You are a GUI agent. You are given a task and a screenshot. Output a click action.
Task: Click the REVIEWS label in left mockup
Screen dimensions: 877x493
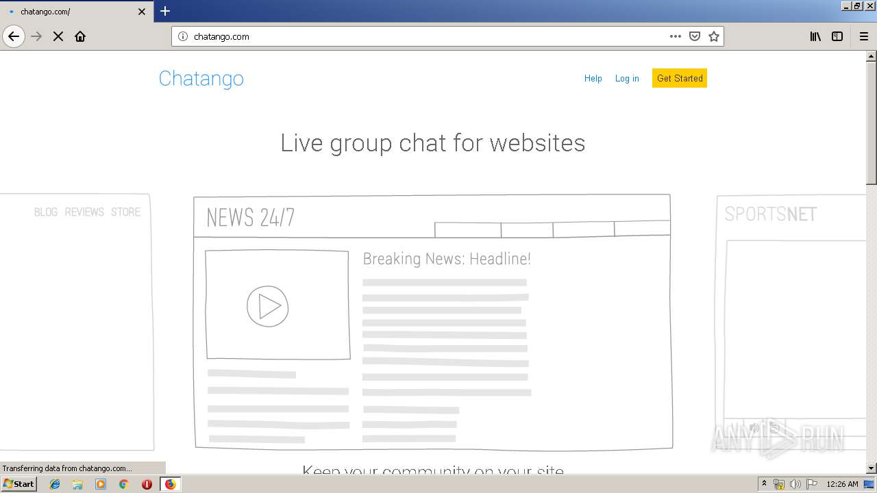84,212
